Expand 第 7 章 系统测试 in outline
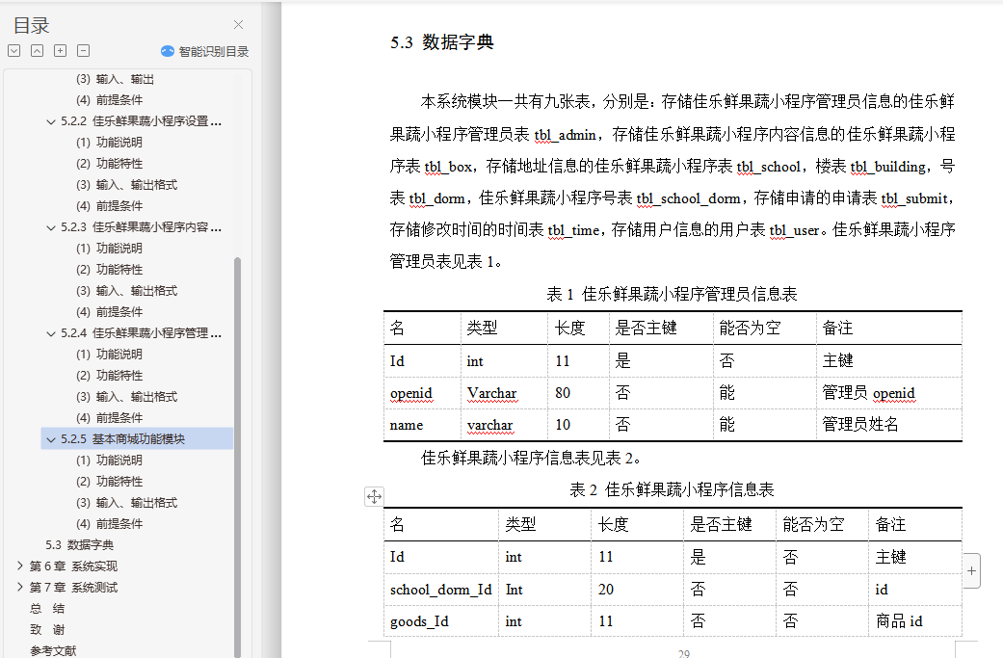 [20, 587]
